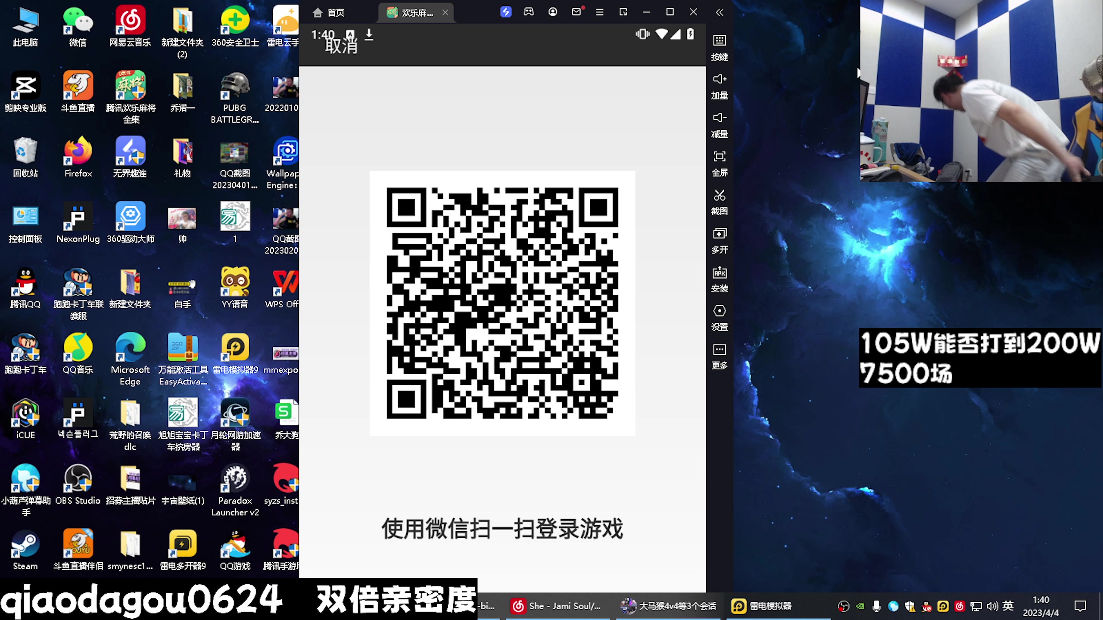Click 安装 APK install icon
Viewport: 1103px width, 620px height.
[x=719, y=280]
